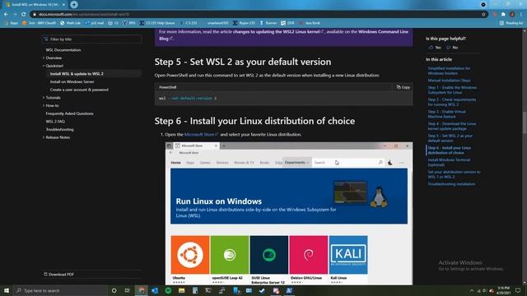Copy the PowerShell wsl command
Viewport: 527px width, 296px height.
[403, 87]
